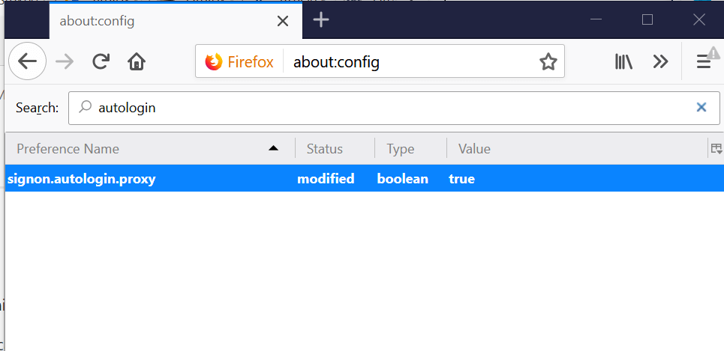Open the column picker icon
The width and height of the screenshot is (724, 351).
(716, 148)
